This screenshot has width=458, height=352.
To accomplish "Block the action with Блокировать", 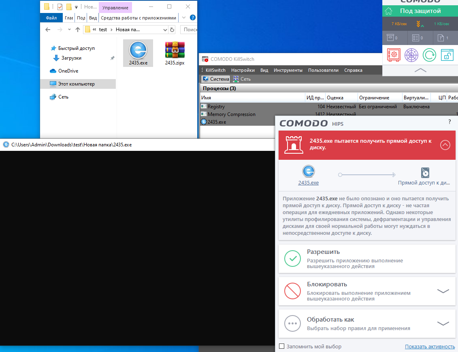I will (x=367, y=291).
